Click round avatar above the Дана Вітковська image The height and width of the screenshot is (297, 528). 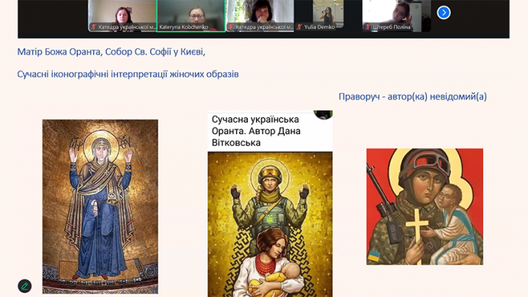coord(323,114)
